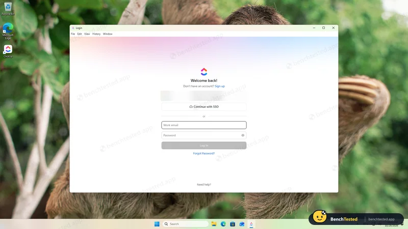Select the ClickUp desktop shortcut
The height and width of the screenshot is (229, 408).
(8, 51)
